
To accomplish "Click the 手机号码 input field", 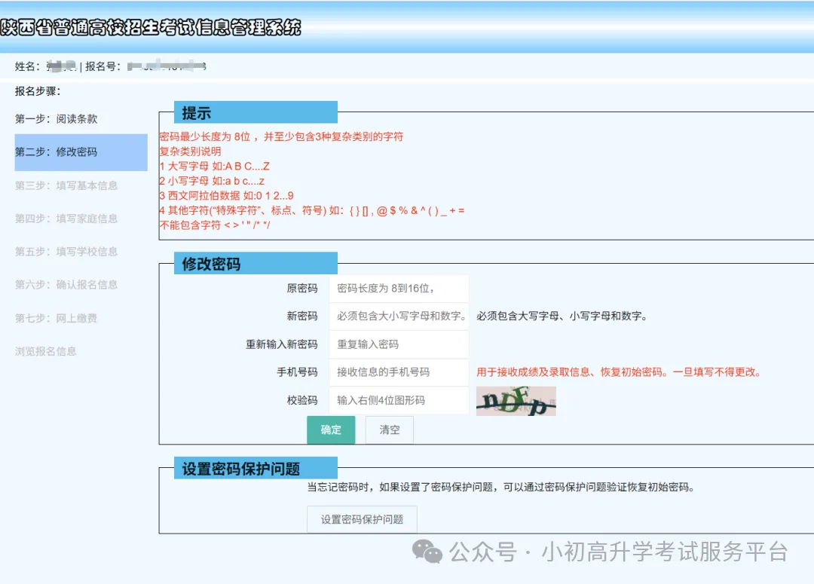I will 399,372.
